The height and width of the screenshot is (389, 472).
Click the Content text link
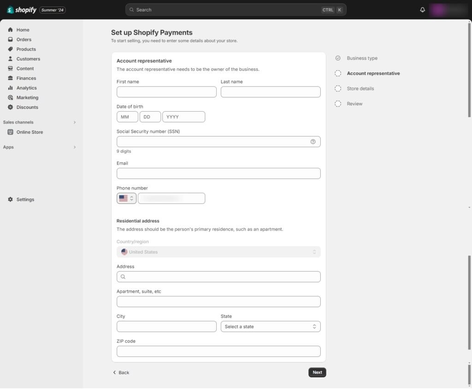click(x=25, y=68)
